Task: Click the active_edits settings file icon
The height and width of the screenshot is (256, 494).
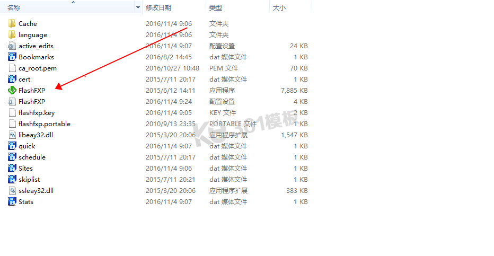Action: (x=12, y=46)
